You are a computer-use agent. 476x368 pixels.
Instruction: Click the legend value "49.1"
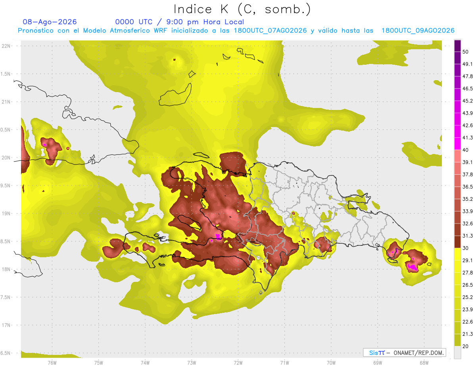(x=467, y=64)
